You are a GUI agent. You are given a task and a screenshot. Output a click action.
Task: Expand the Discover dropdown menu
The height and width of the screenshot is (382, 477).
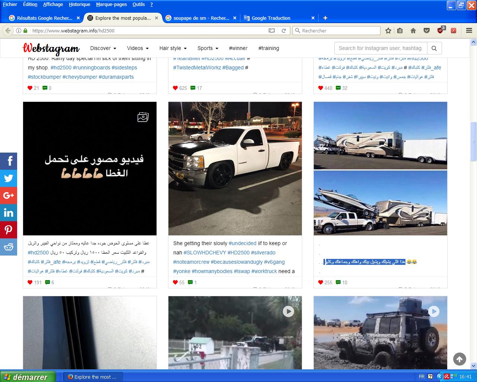coord(103,48)
